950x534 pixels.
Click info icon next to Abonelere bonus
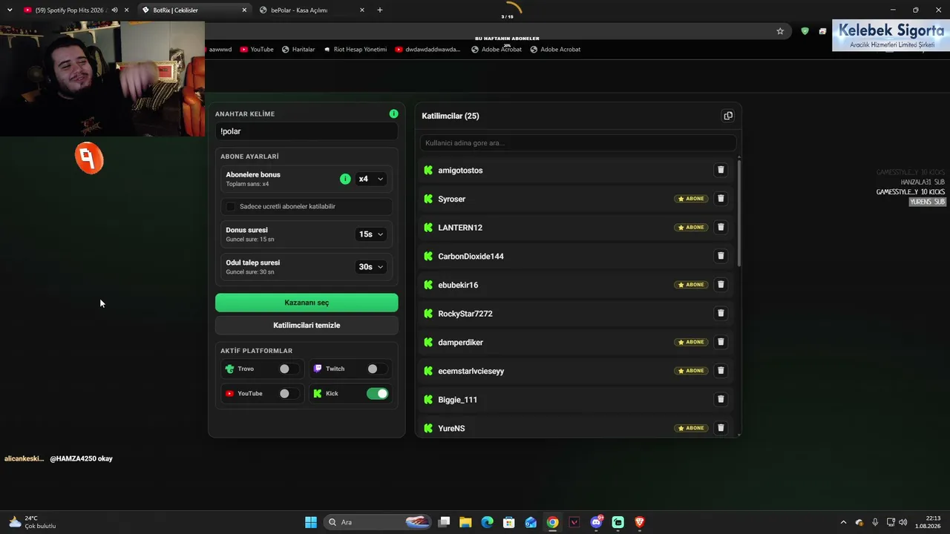pos(345,179)
